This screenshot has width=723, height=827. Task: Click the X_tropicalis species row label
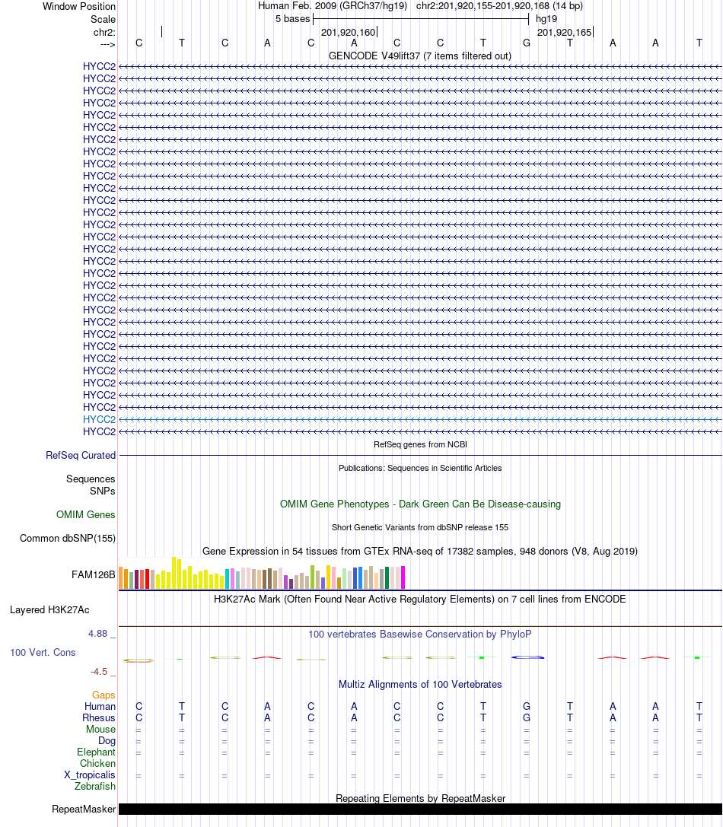[x=90, y=775]
